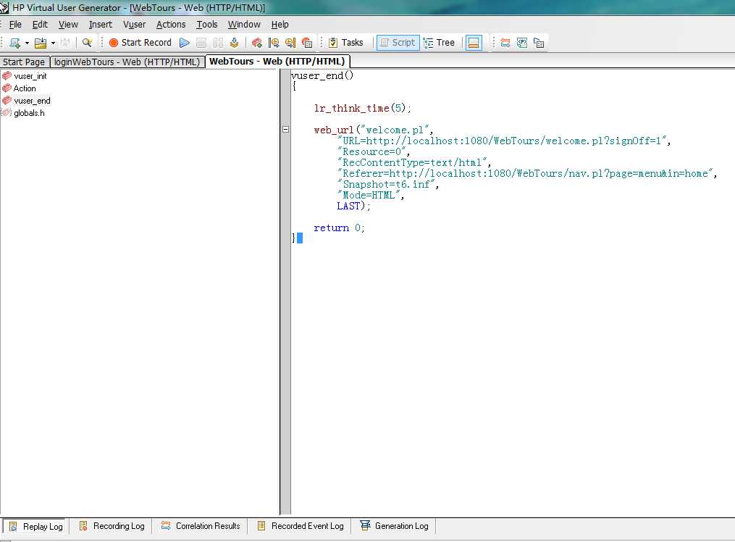Click the greyed Save icon
The height and width of the screenshot is (542, 735).
coord(65,43)
